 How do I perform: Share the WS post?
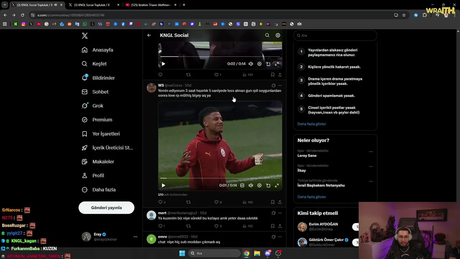click(x=280, y=202)
